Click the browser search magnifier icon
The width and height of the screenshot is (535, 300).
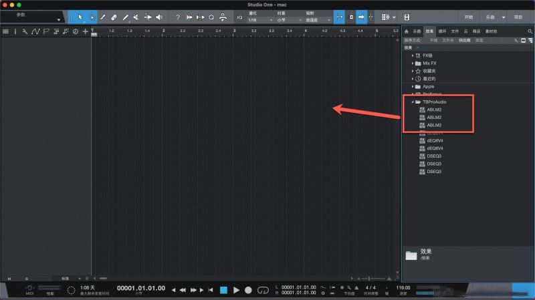(516, 40)
